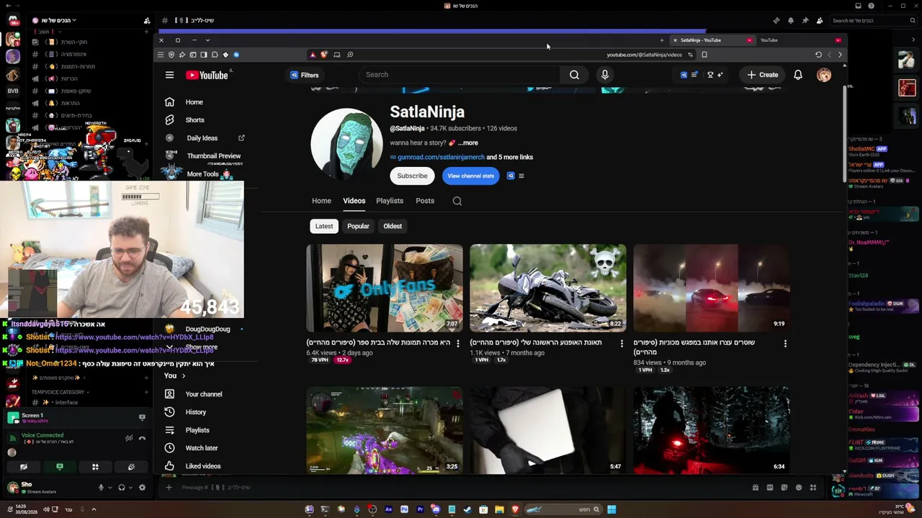
Task: Open the account avatar menu
Action: click(x=824, y=75)
